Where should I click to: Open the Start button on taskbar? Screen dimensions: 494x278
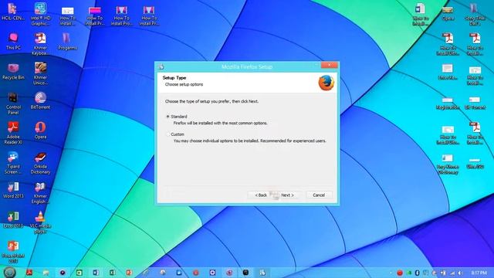point(10,273)
